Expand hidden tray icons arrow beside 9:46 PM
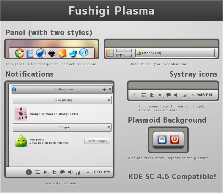Image resolution: width=223 pixels, height=193 pixels. coord(192,95)
